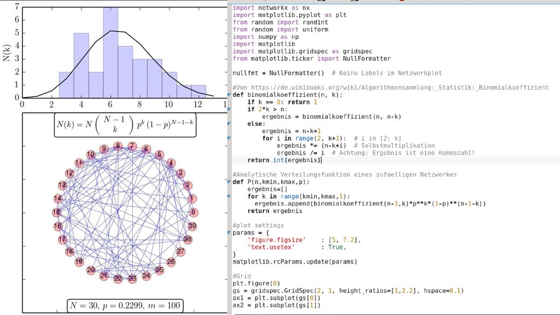Click the line 'plt.figure(0)'
This screenshot has width=560, height=315.
click(256, 284)
